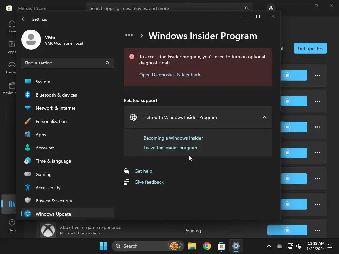Click the Settings gear taskbar icon

[x=236, y=246]
